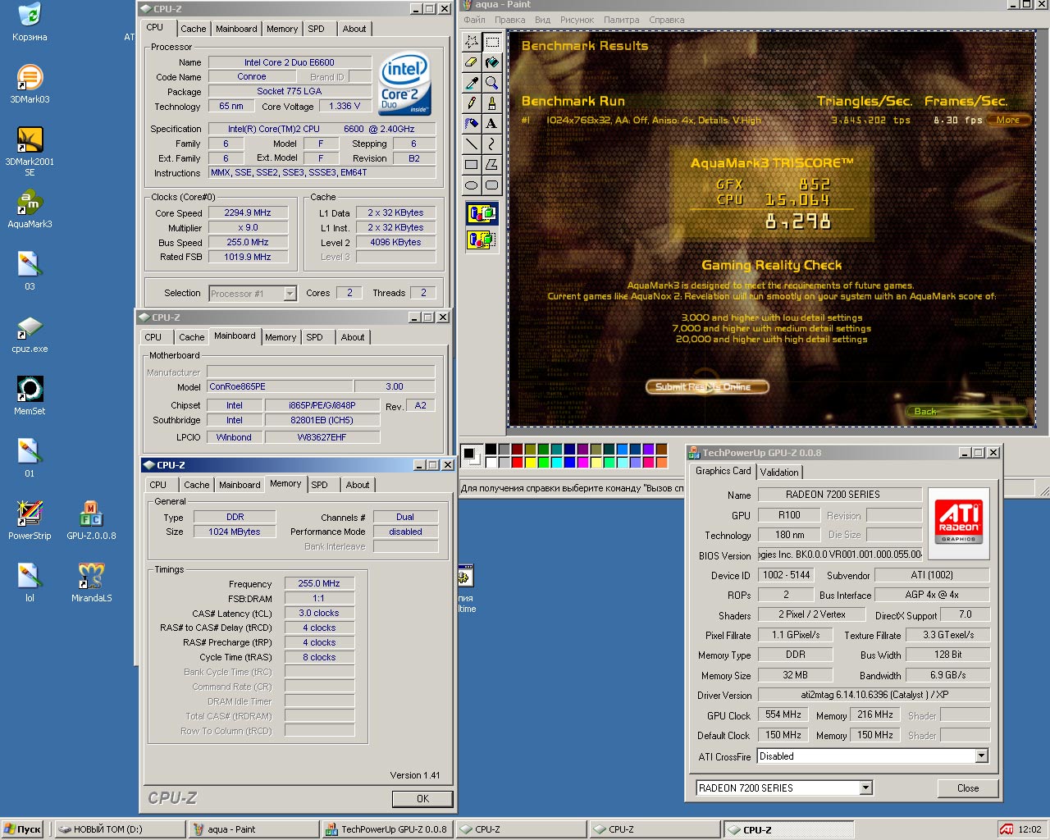The height and width of the screenshot is (840, 1050).
Task: Select the black palette color
Action: pos(491,449)
